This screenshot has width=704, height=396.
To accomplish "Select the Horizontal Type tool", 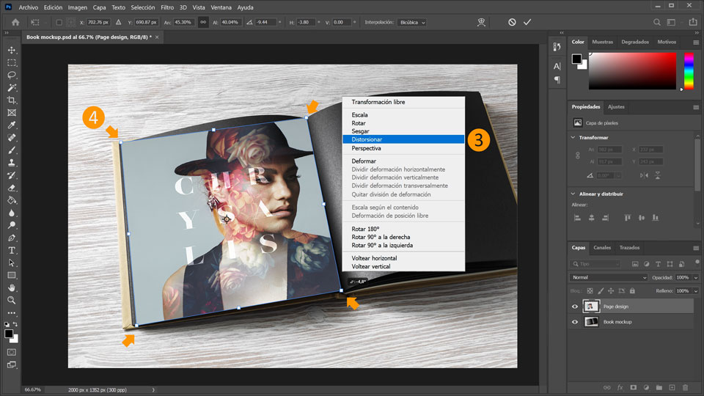I will 12,250.
